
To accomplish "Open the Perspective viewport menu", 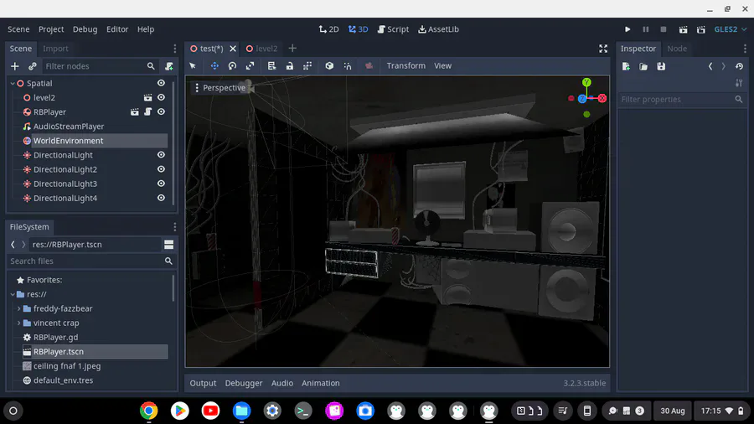I will (x=219, y=87).
